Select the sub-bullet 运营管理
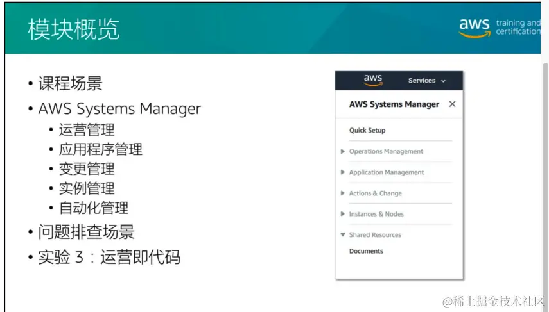549x312 pixels. coord(87,130)
